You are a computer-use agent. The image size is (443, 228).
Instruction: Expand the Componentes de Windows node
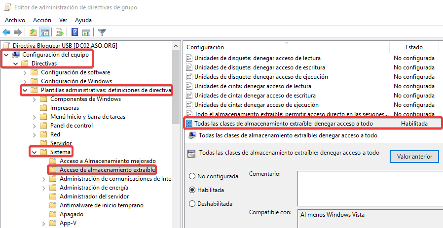pyautogui.click(x=43, y=99)
